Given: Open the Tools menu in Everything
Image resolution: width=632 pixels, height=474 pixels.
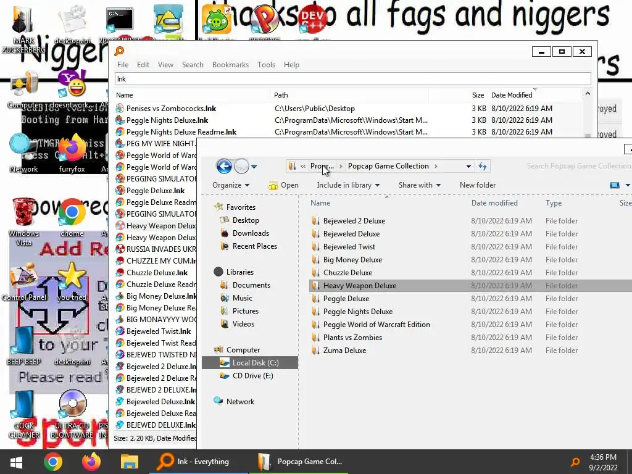Looking at the screenshot, I should tap(266, 64).
